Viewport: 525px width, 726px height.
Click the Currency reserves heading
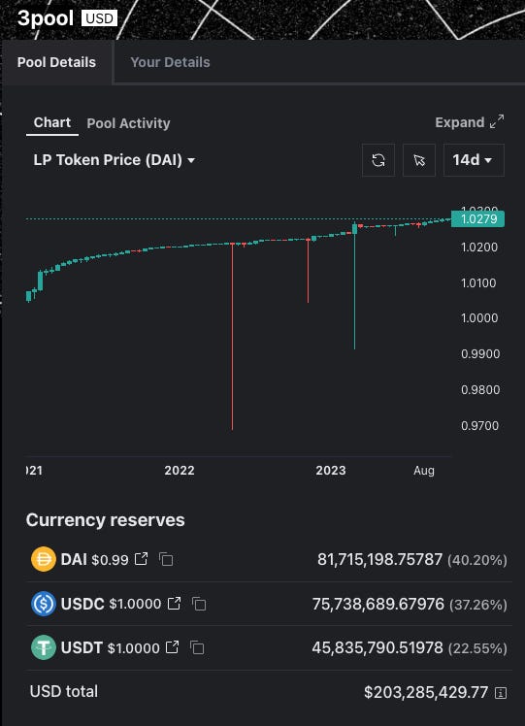[x=105, y=520]
